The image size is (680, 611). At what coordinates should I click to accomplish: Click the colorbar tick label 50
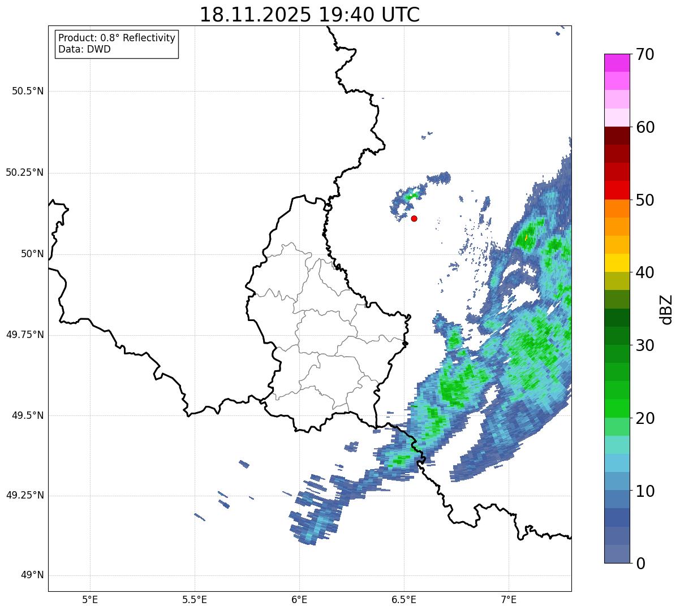point(645,200)
